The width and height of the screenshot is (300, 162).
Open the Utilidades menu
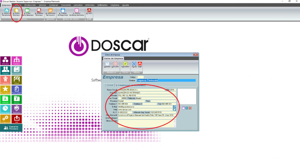coord(103,5)
